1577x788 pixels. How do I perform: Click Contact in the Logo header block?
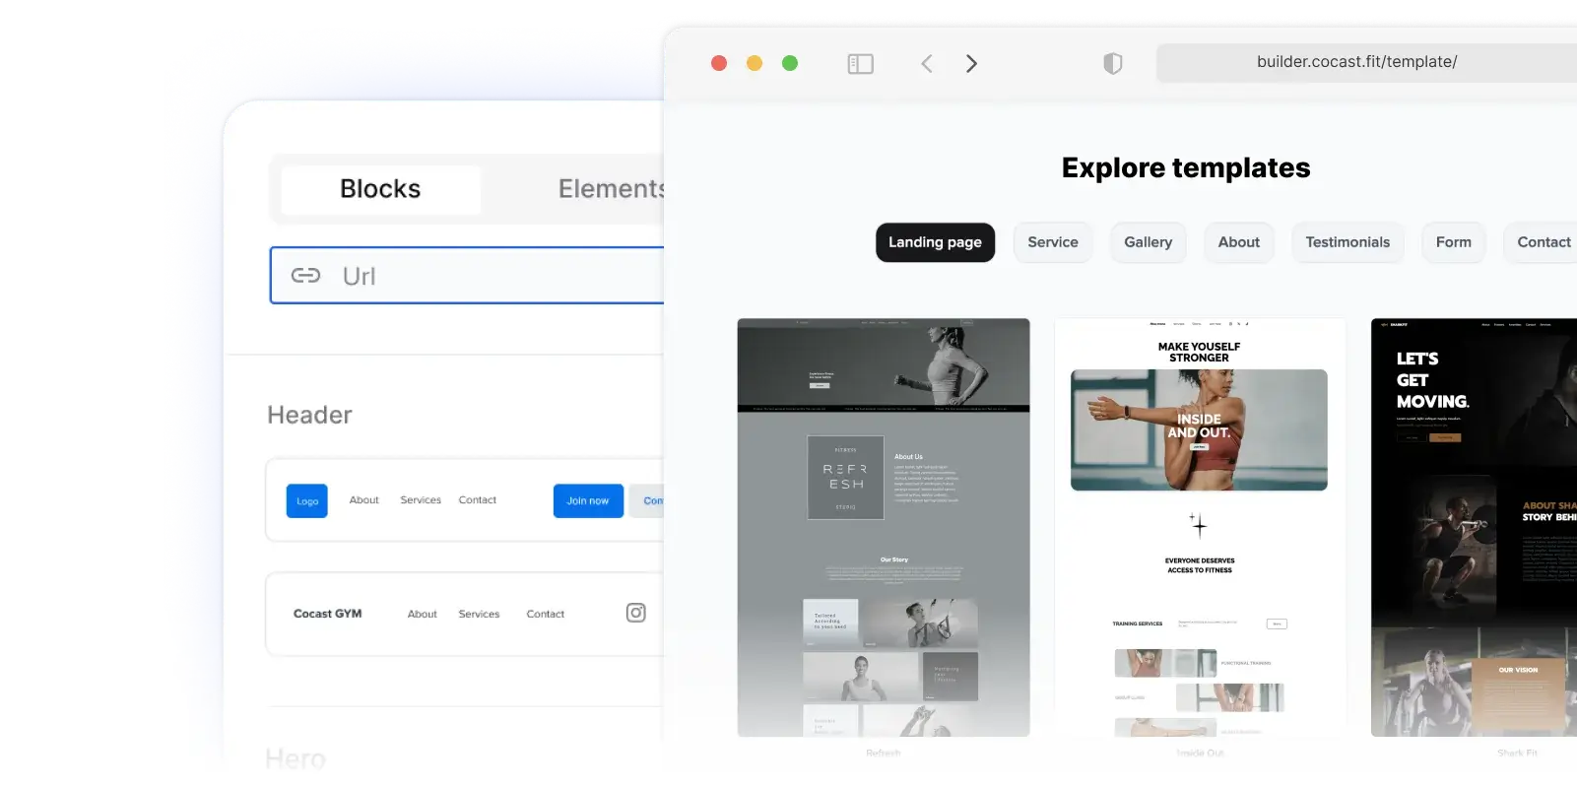pyautogui.click(x=478, y=500)
